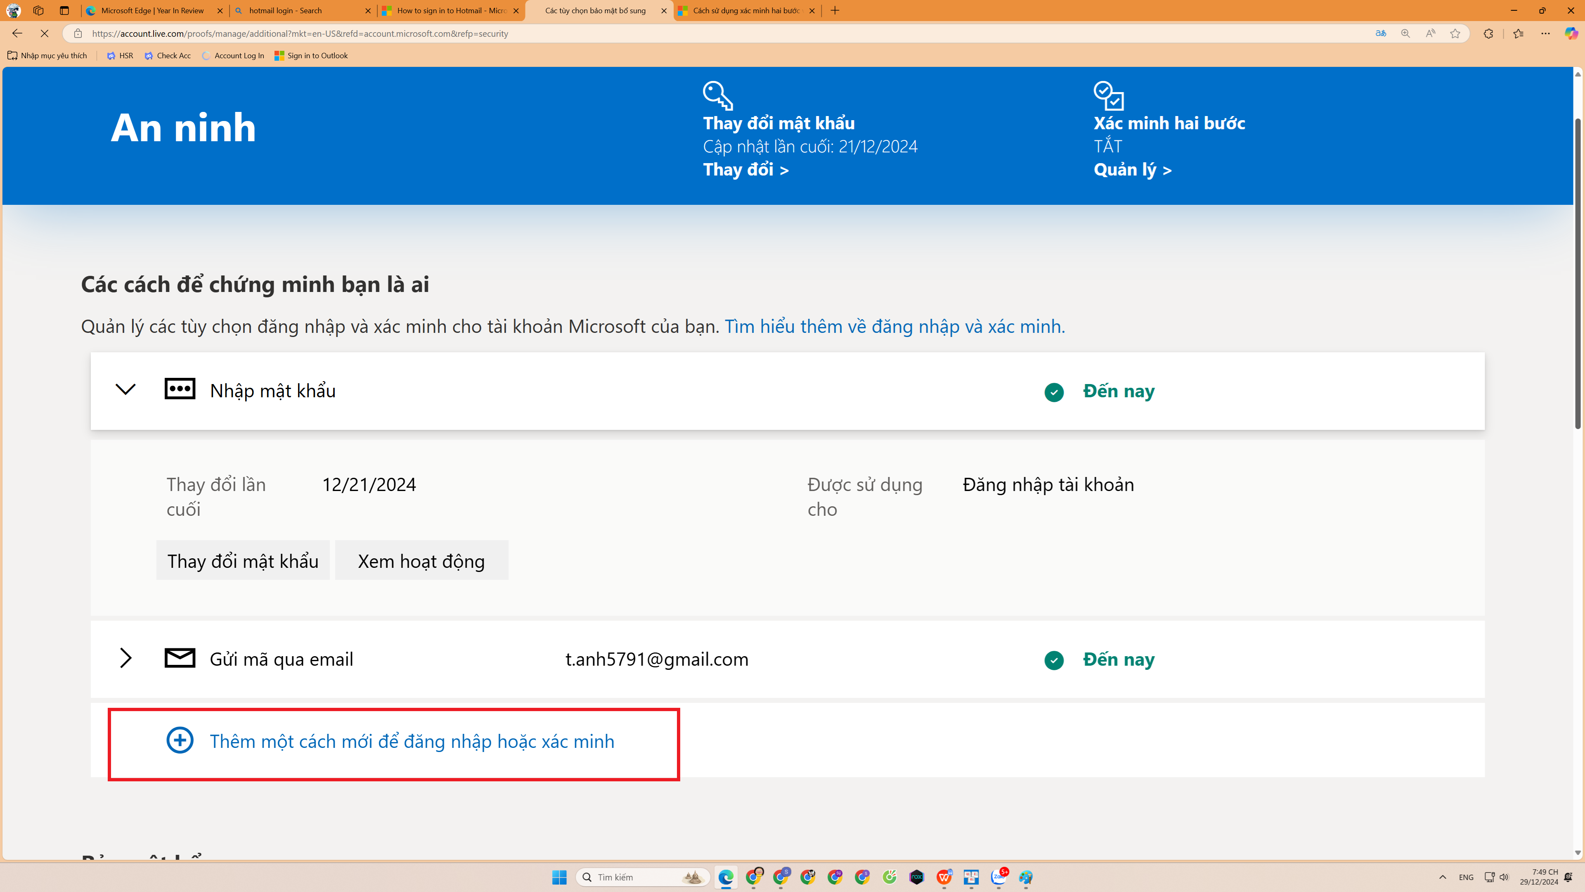Close the hotmail login Search tab

[368, 10]
